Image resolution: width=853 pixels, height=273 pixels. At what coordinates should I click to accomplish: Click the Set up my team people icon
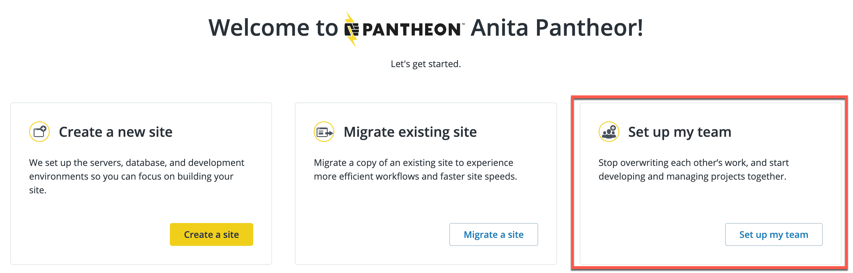[609, 132]
